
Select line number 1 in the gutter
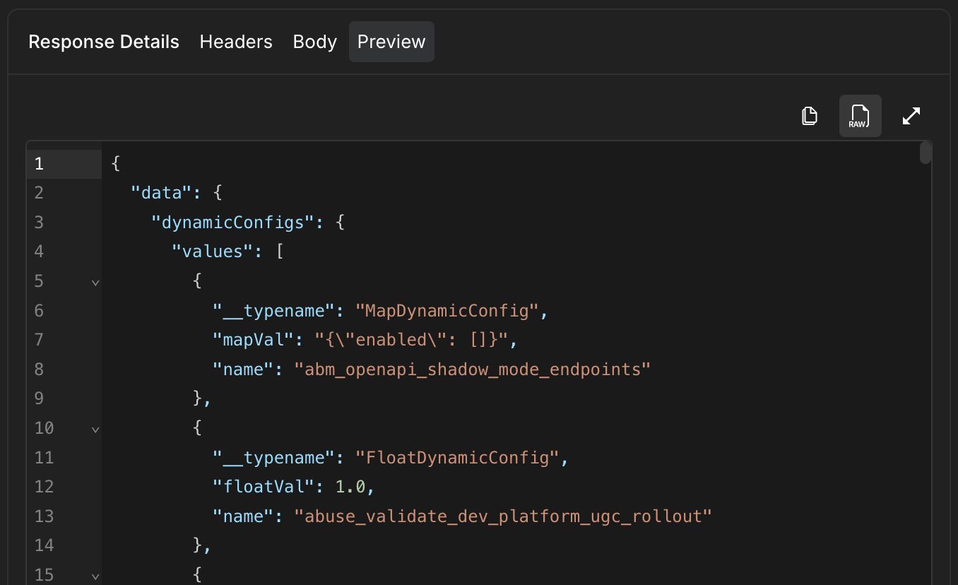pyautogui.click(x=39, y=163)
